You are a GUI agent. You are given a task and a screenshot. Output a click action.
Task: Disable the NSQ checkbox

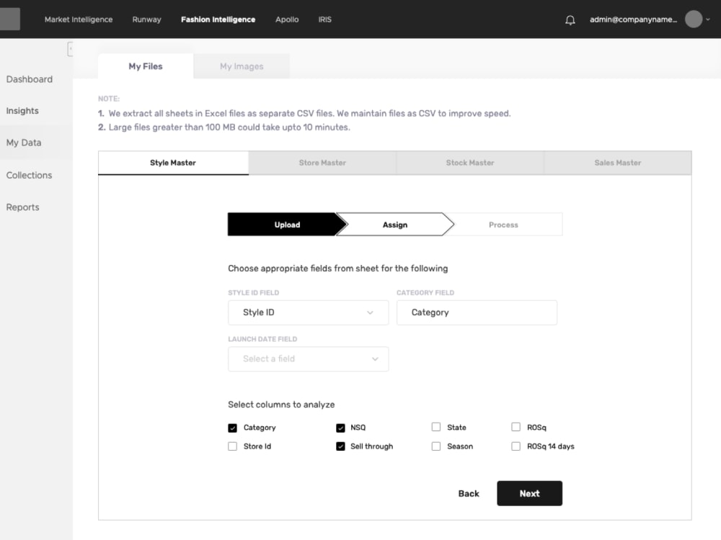340,427
